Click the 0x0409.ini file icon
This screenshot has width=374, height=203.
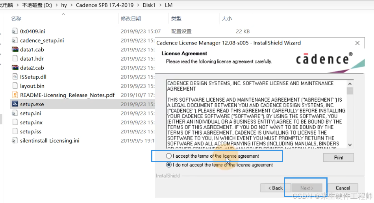click(15, 31)
